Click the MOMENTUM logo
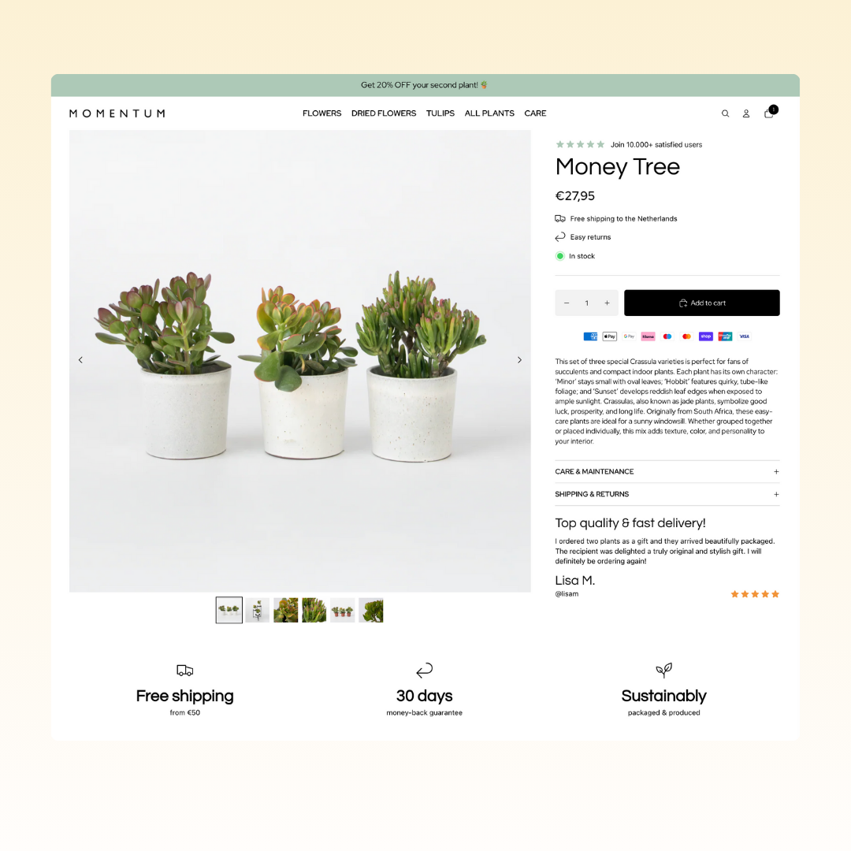This screenshot has height=851, width=851. coord(117,113)
